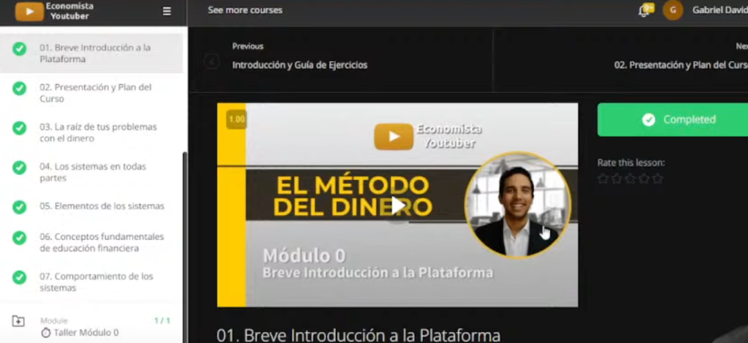The width and height of the screenshot is (748, 343).
Task: Click the 1.00 playback speed badge
Action: click(x=237, y=119)
